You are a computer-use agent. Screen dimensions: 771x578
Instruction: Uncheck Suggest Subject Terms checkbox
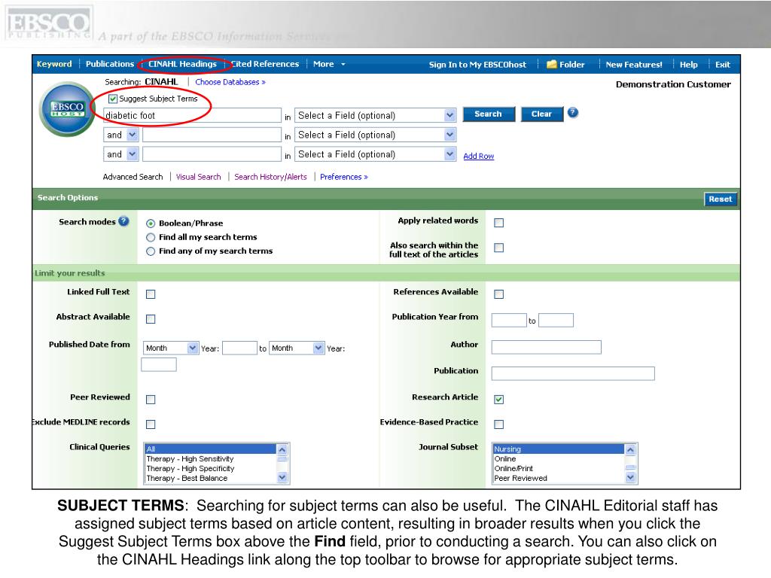tap(113, 99)
